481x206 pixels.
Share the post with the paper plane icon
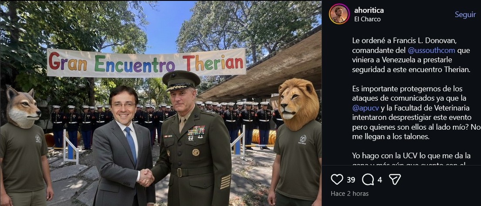click(x=395, y=180)
